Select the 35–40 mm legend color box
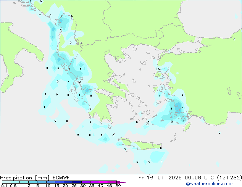 [95, 182]
